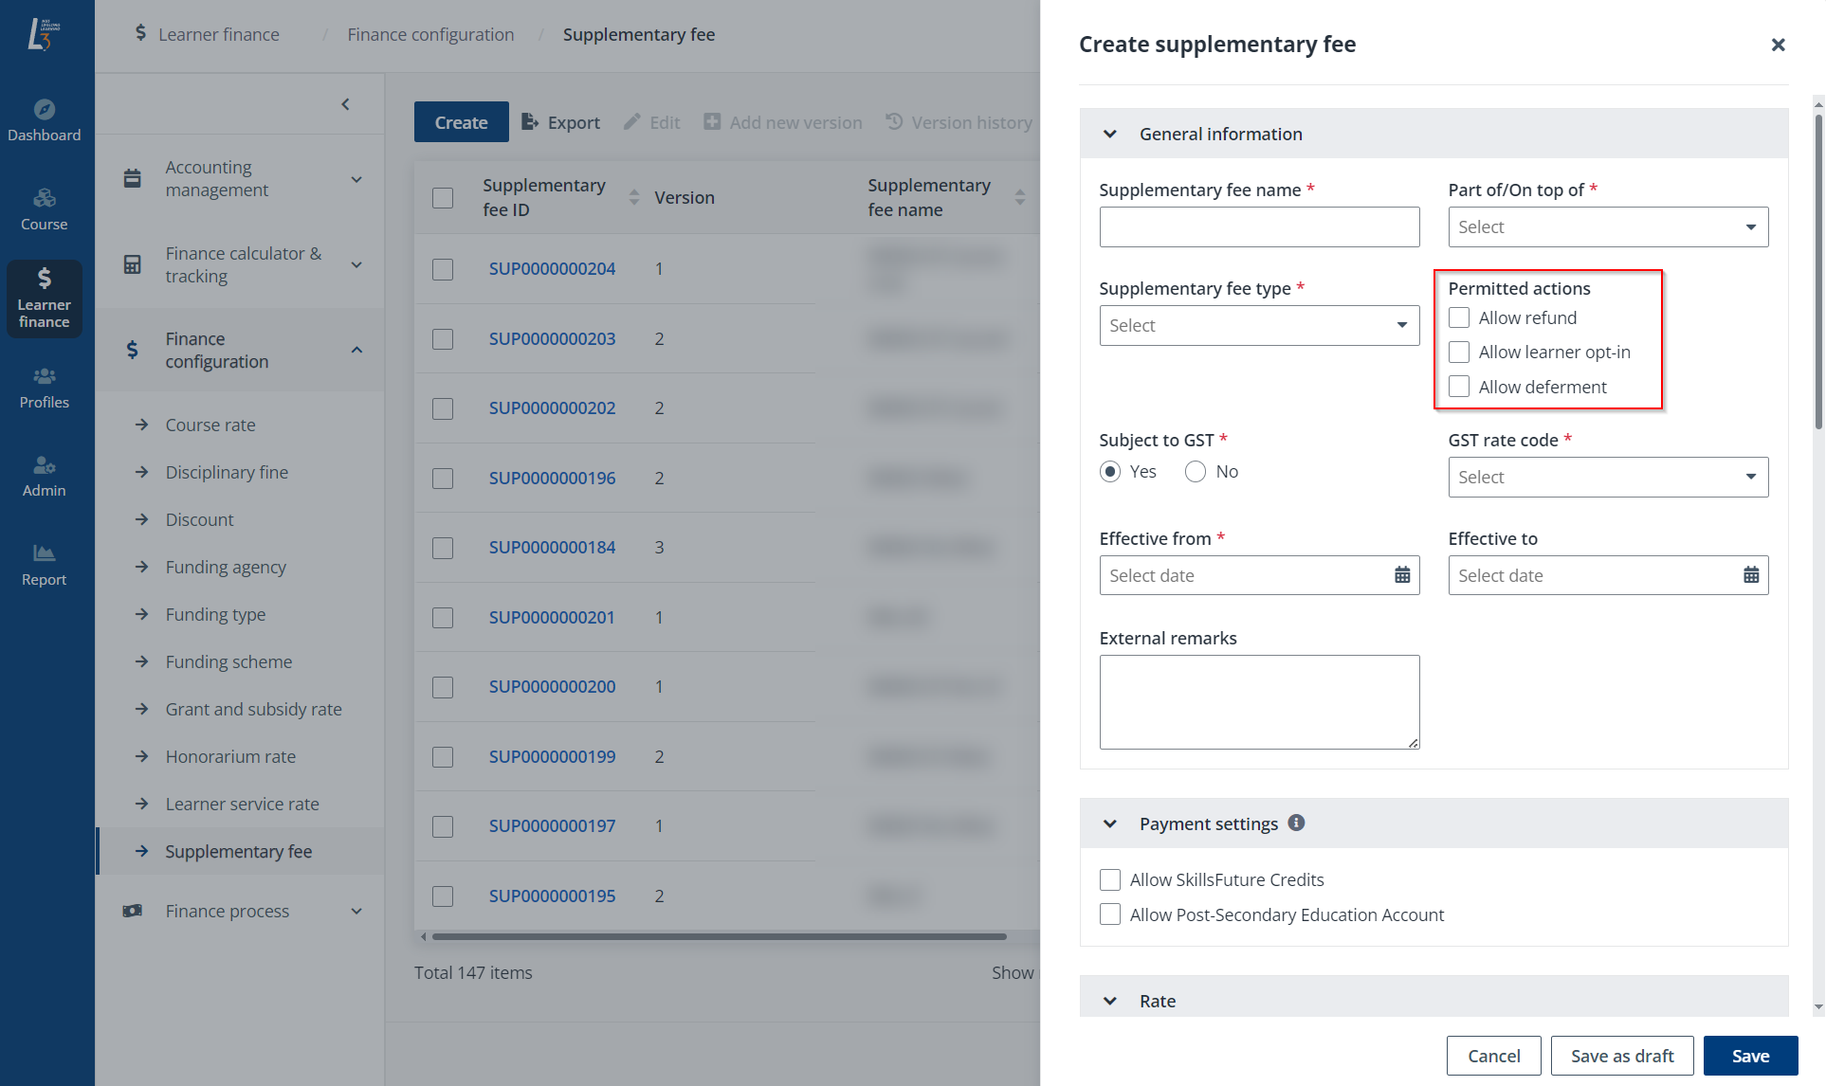Navigate to the Course section icon
Image resolution: width=1826 pixels, height=1086 pixels.
(45, 208)
